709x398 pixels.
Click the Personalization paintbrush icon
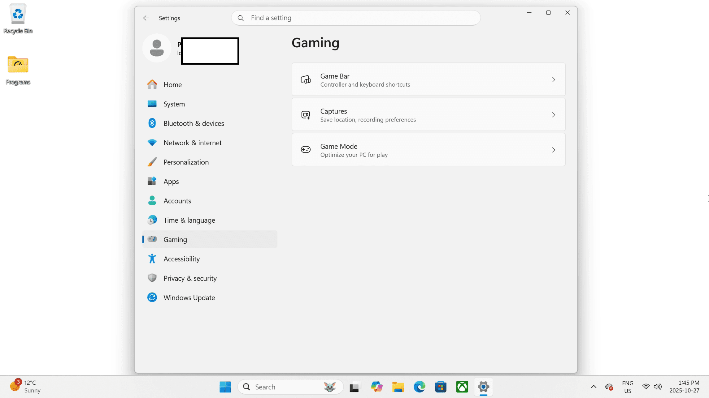tap(152, 162)
